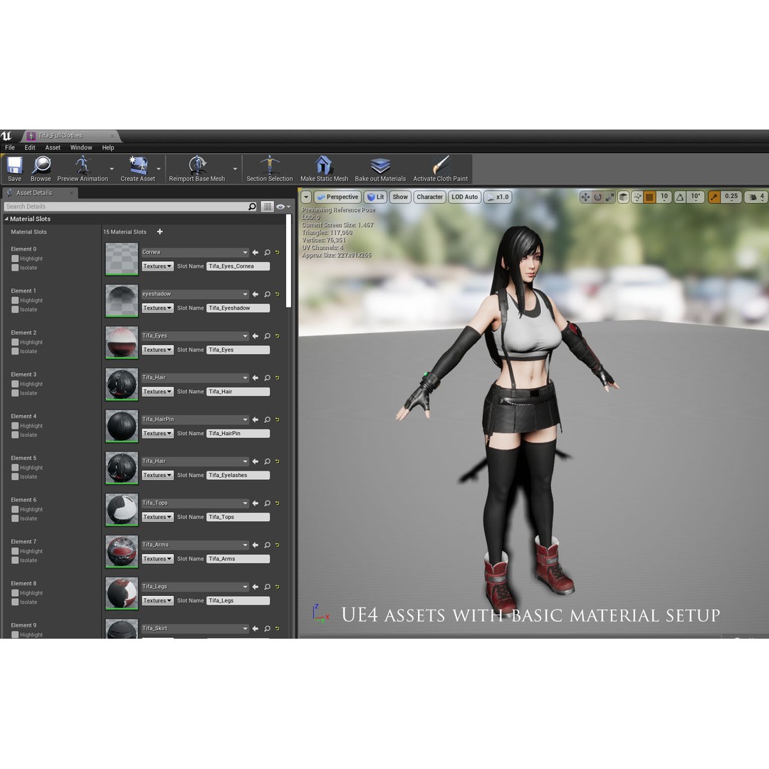Browse to asset in Content Browser
Image resolution: width=769 pixels, height=769 pixels.
click(x=41, y=169)
